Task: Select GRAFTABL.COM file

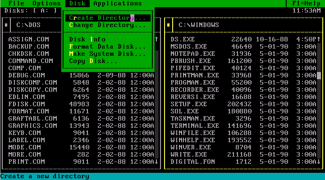Action: click(82, 118)
